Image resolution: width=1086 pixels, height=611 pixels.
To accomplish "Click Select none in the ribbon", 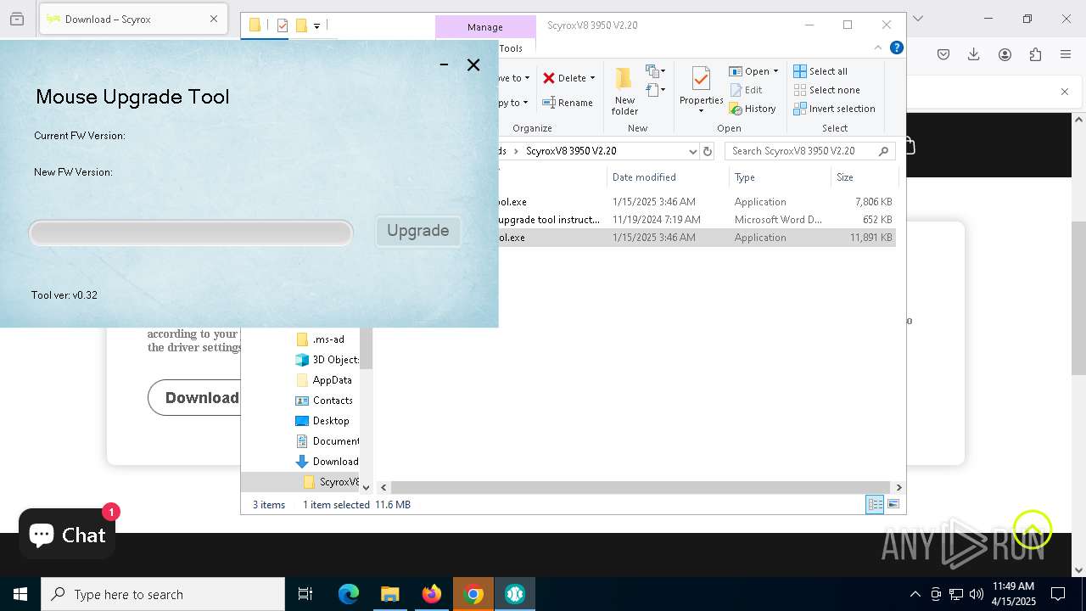I will click(x=826, y=90).
